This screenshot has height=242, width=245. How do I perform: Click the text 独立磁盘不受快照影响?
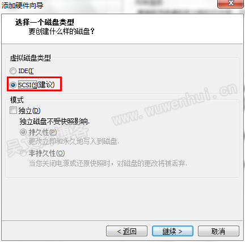(54, 121)
